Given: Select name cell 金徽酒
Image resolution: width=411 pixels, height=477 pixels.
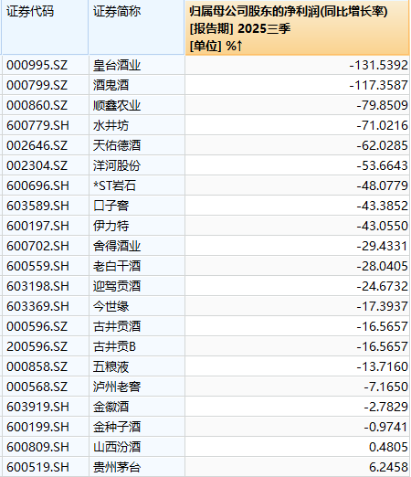Looking at the screenshot, I should [x=137, y=407].
